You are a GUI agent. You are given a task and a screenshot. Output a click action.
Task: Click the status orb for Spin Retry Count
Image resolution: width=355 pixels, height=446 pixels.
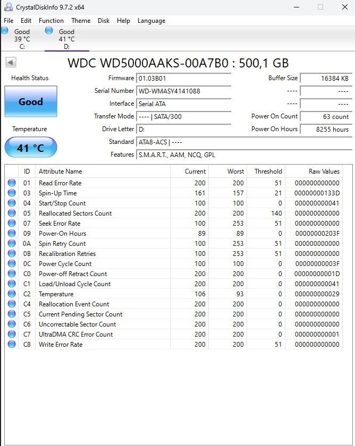12,243
